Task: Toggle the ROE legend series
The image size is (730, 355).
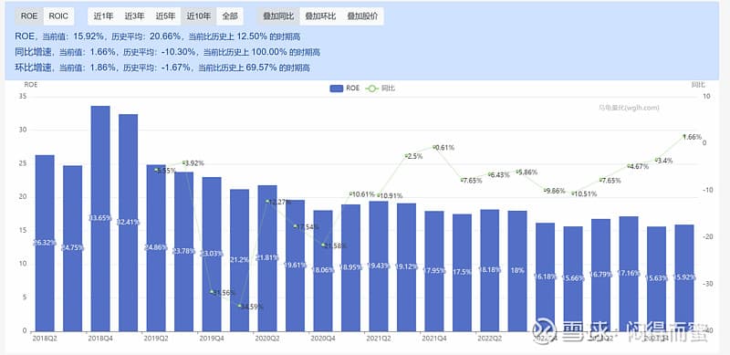Action: point(345,88)
